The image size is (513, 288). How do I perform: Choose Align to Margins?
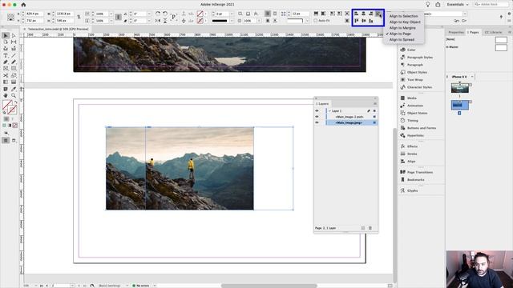[402, 28]
